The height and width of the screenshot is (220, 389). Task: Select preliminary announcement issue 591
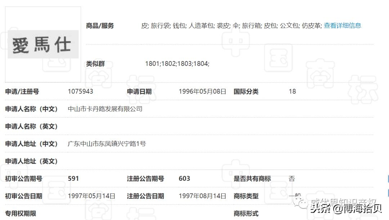73,178
